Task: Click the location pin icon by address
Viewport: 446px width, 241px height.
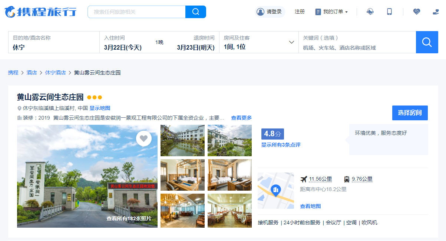Action: point(20,108)
